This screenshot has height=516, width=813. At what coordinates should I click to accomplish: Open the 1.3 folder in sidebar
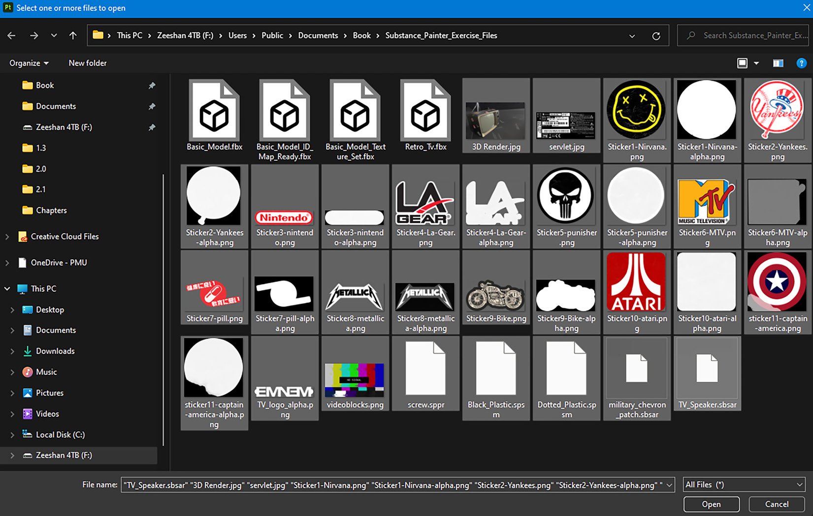[41, 148]
